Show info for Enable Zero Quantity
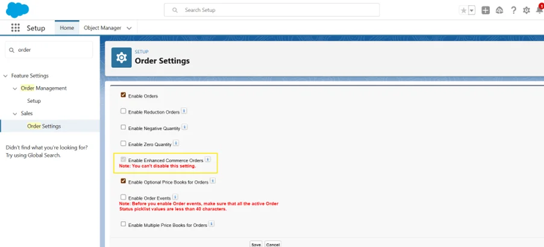Screen dimensions: 544x247 [x=176, y=143]
